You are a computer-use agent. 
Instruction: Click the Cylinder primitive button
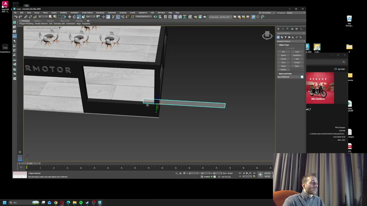pyautogui.click(x=283, y=59)
